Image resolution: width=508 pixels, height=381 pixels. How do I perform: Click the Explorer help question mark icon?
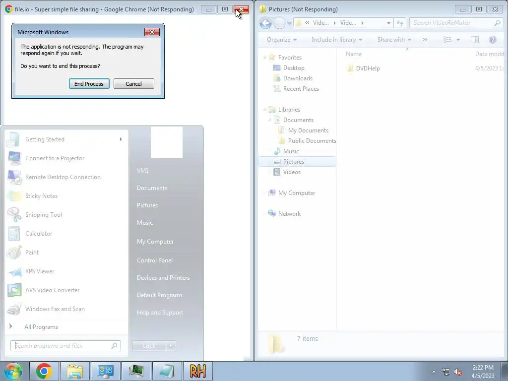493,40
